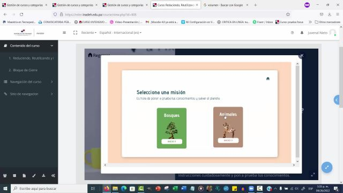Click the download icon in sidebar footer

pos(43,175)
